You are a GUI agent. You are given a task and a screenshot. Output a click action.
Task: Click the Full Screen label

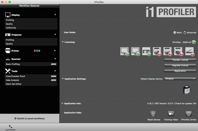click(x=11, y=130)
